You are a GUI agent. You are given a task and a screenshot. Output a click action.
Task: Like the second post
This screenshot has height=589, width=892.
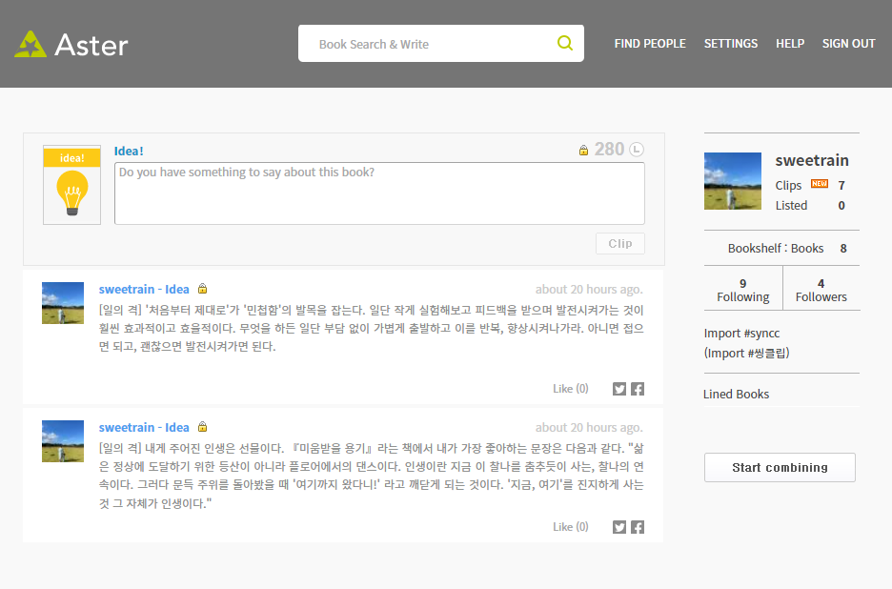pyautogui.click(x=571, y=527)
